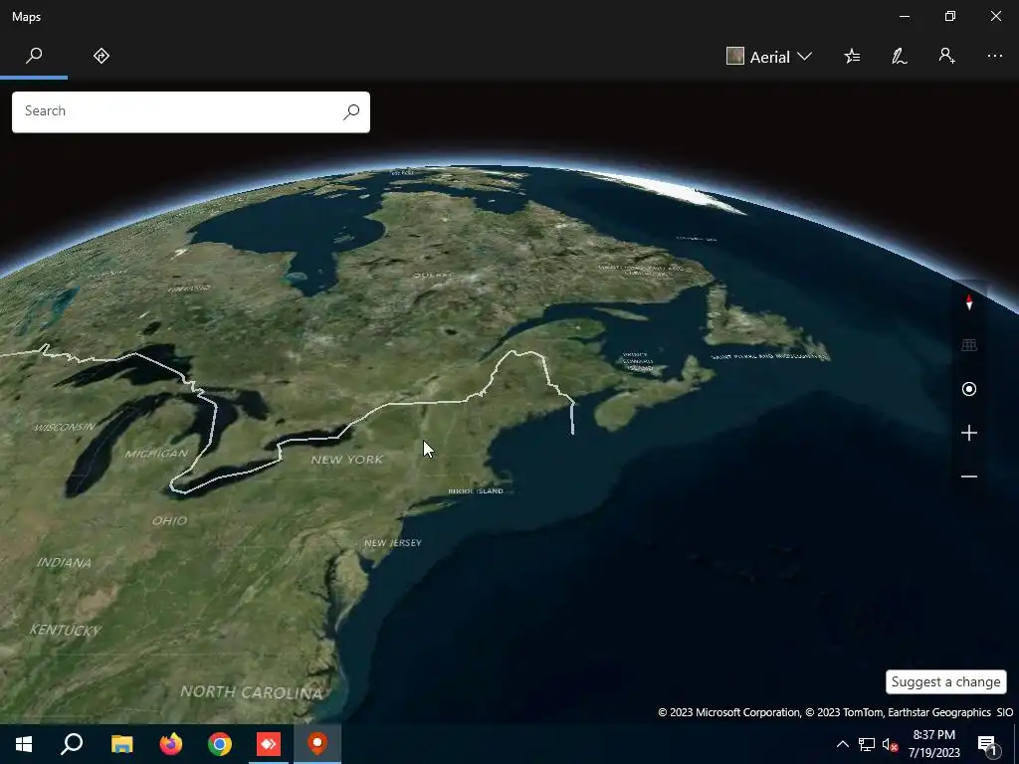Click Suggest a change button
The image size is (1019, 764).
click(945, 682)
